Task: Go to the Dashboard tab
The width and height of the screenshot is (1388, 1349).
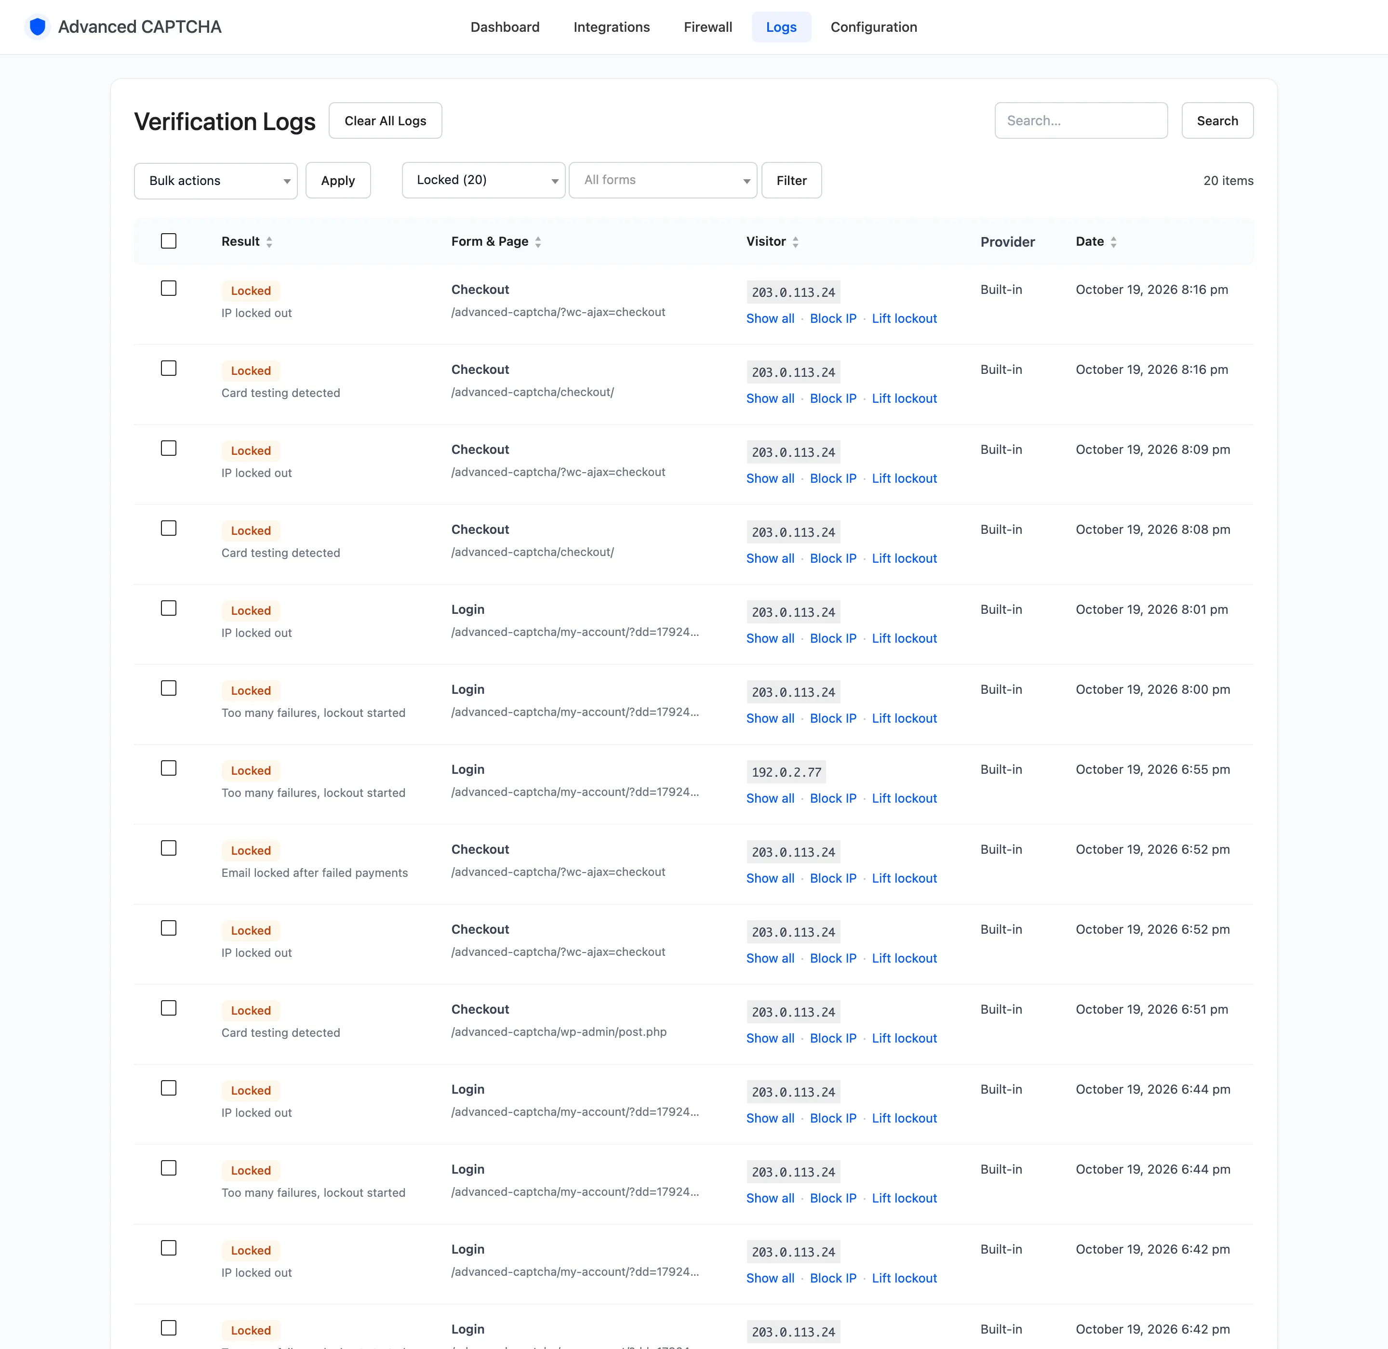Action: pos(505,27)
